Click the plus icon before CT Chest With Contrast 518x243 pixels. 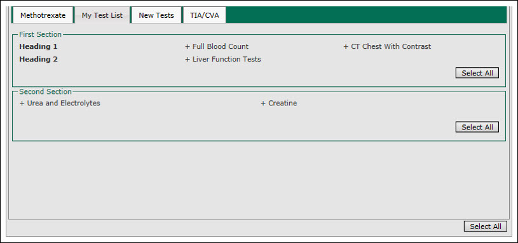tap(346, 47)
